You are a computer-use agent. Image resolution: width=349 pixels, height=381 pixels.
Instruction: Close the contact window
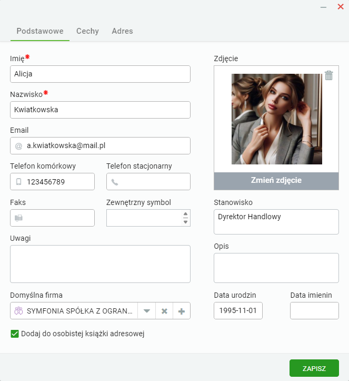tap(341, 7)
